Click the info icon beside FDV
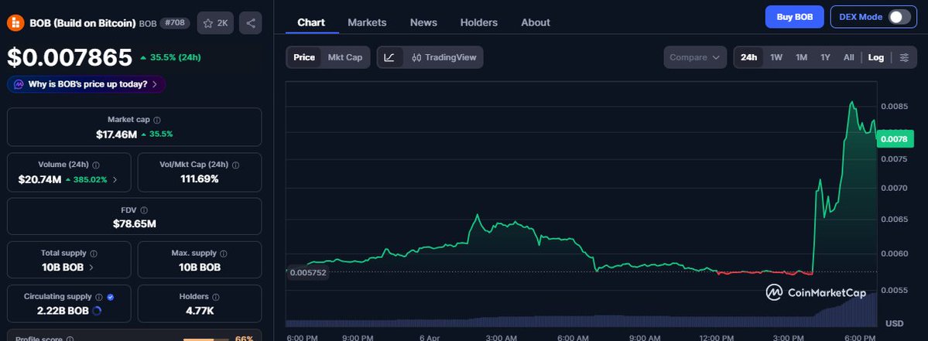 pyautogui.click(x=145, y=210)
